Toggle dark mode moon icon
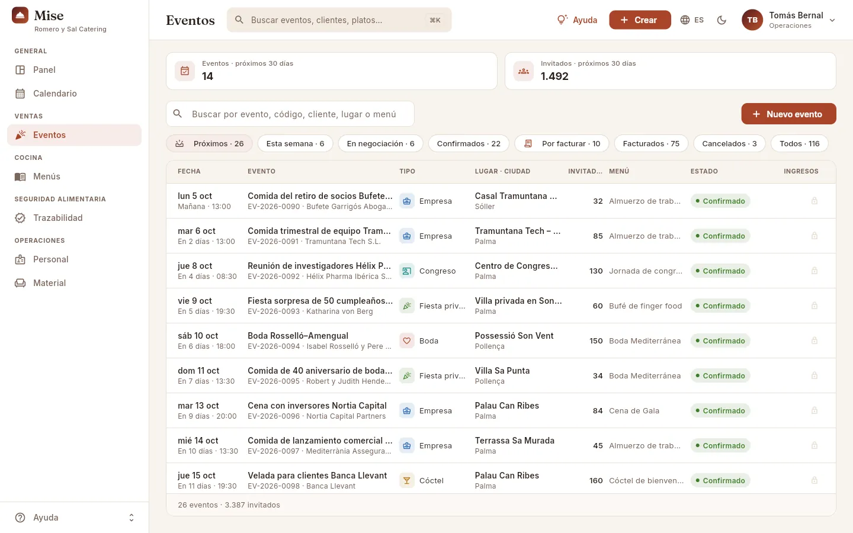This screenshot has width=853, height=533. [721, 20]
